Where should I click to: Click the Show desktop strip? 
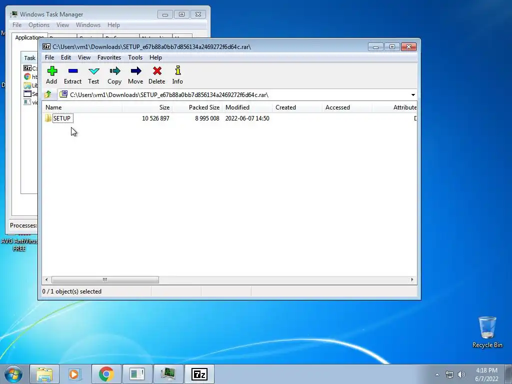(x=508, y=374)
